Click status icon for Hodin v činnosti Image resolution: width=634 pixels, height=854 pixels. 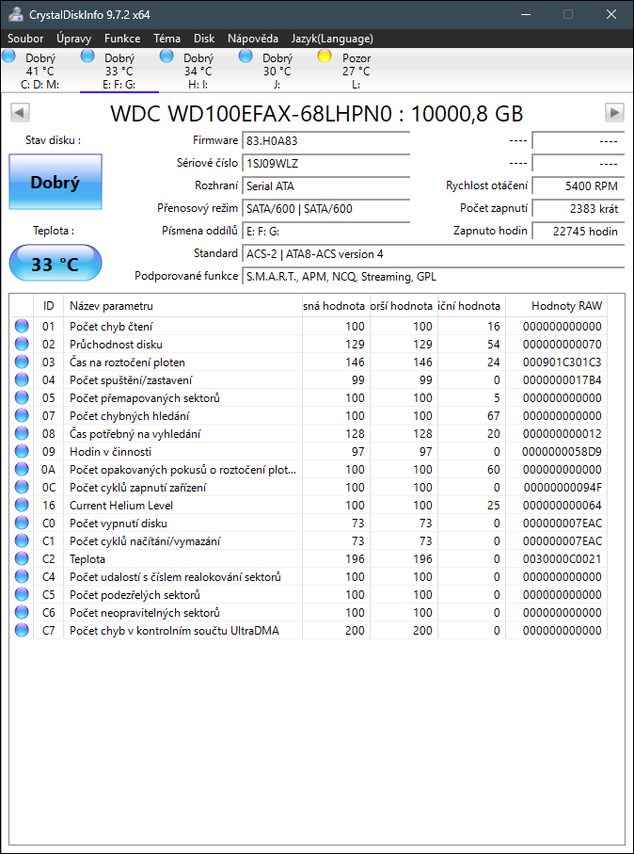[x=22, y=452]
